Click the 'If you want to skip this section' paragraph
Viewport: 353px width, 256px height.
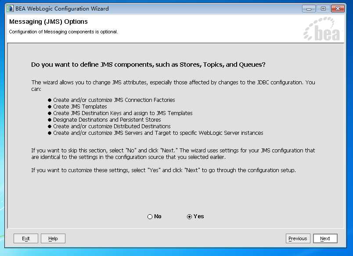pyautogui.click(x=173, y=154)
